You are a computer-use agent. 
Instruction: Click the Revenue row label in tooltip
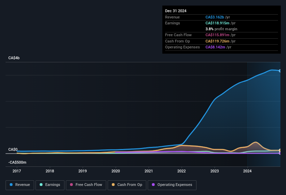172,17
